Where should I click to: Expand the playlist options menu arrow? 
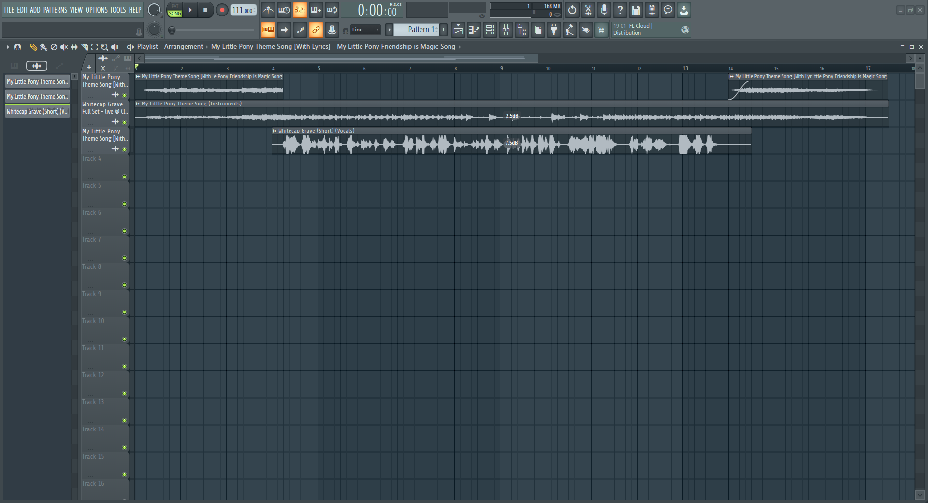pyautogui.click(x=8, y=47)
